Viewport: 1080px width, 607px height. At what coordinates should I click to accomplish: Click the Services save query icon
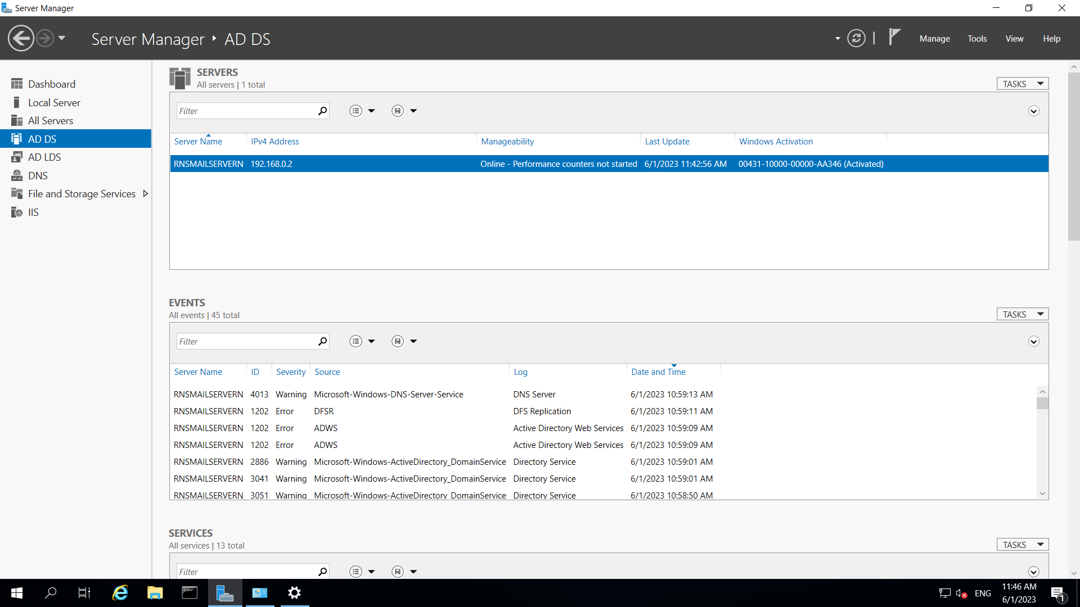398,572
